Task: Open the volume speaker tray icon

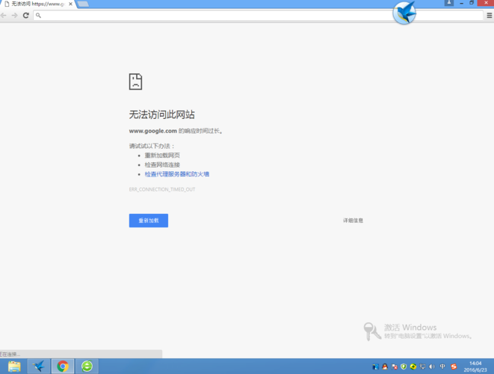Action: click(x=432, y=367)
